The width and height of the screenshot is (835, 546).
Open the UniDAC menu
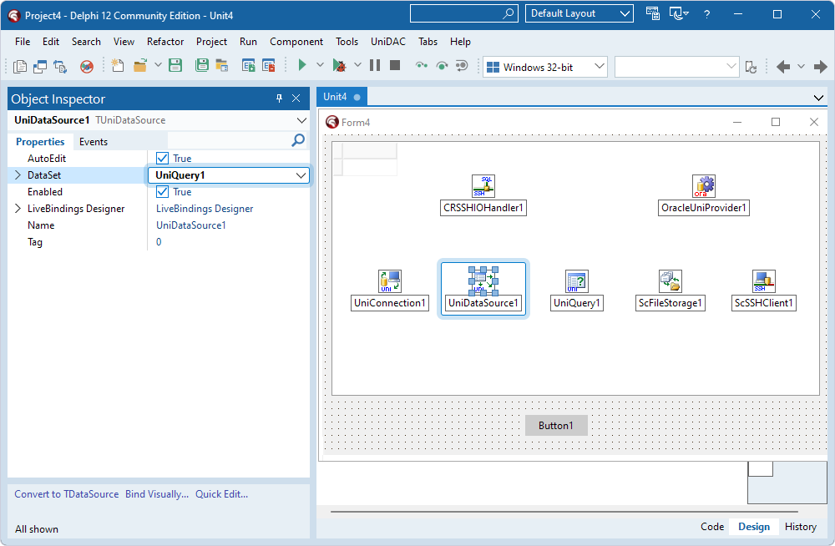click(387, 41)
